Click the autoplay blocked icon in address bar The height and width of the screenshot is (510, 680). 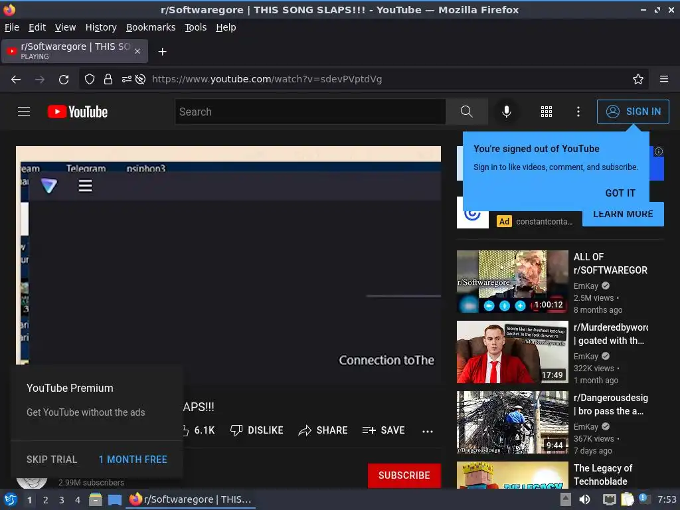point(140,79)
